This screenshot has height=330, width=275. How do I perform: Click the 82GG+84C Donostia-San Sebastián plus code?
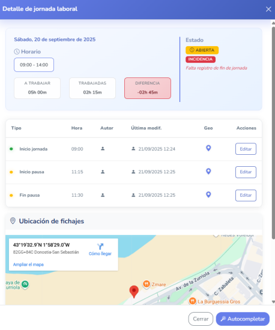click(x=46, y=252)
